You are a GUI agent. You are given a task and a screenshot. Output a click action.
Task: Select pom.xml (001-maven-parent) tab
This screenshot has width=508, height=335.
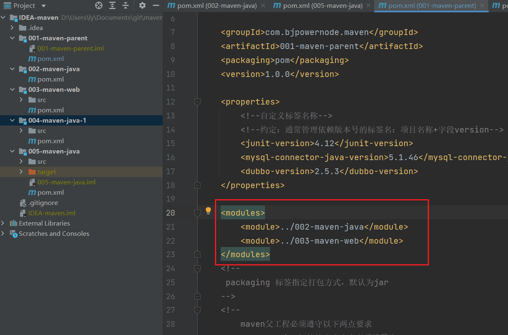[432, 6]
